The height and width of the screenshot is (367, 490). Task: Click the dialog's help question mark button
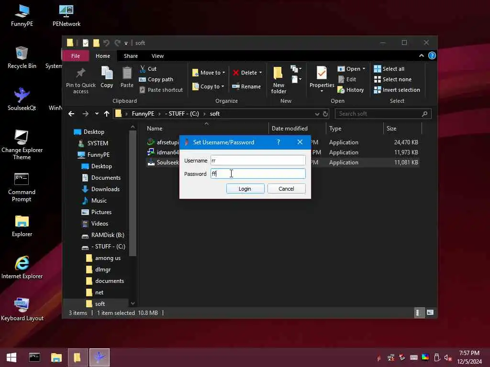(x=278, y=142)
